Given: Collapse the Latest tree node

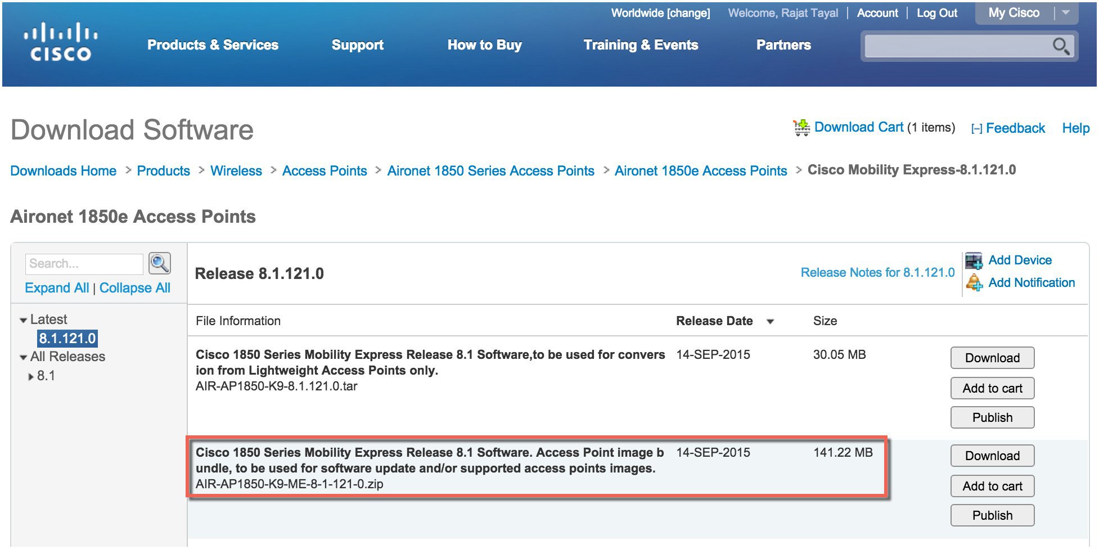Looking at the screenshot, I should (23, 320).
